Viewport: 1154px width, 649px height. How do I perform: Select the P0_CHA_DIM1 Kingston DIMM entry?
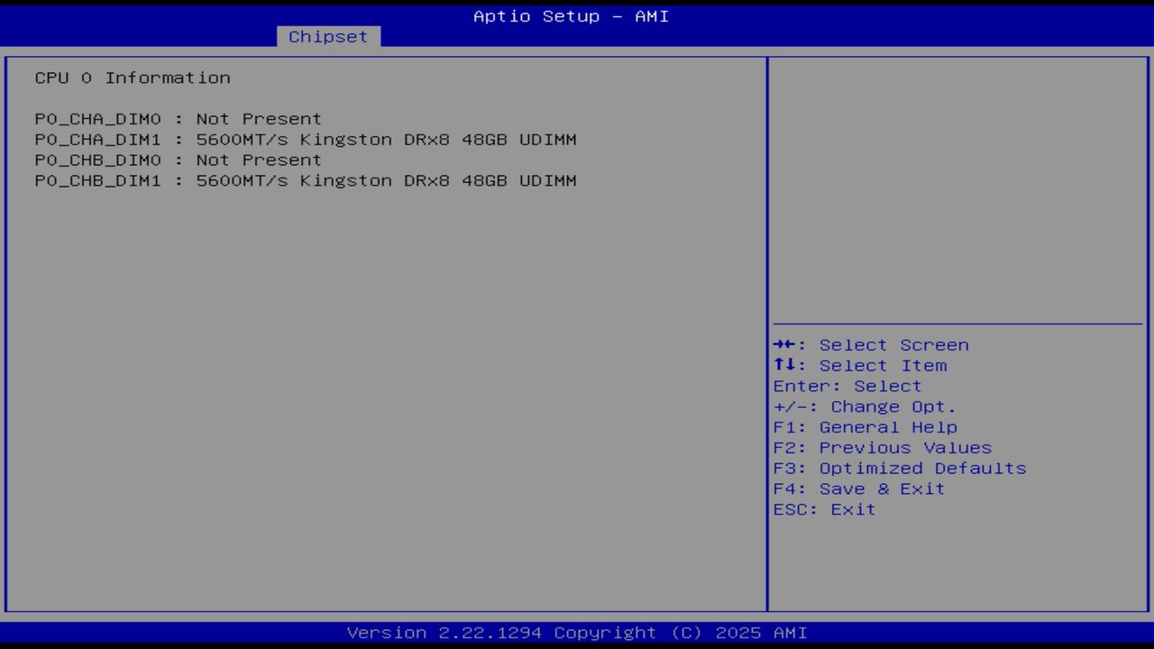pos(306,140)
